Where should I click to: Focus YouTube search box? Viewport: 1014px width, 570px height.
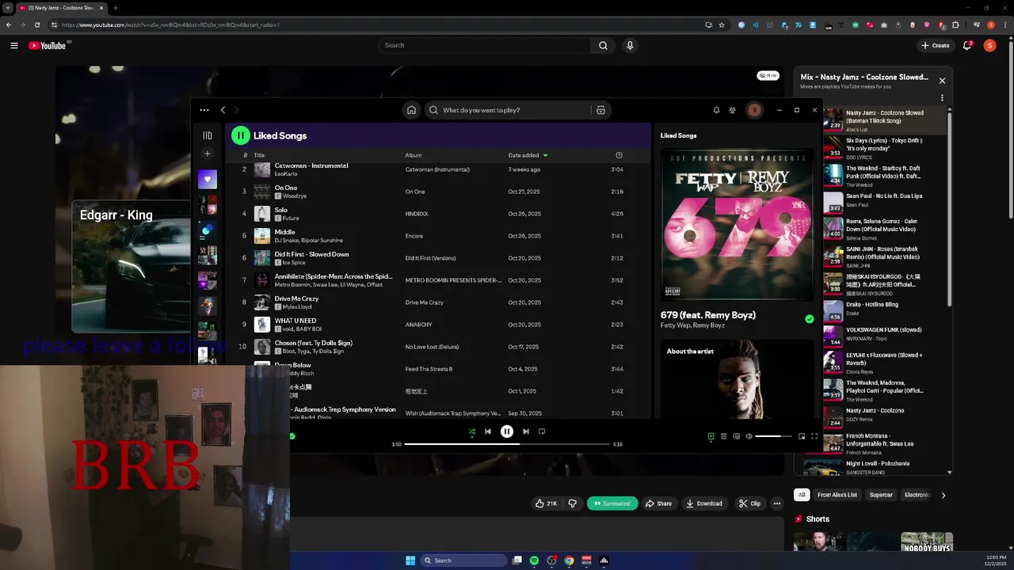(x=484, y=45)
